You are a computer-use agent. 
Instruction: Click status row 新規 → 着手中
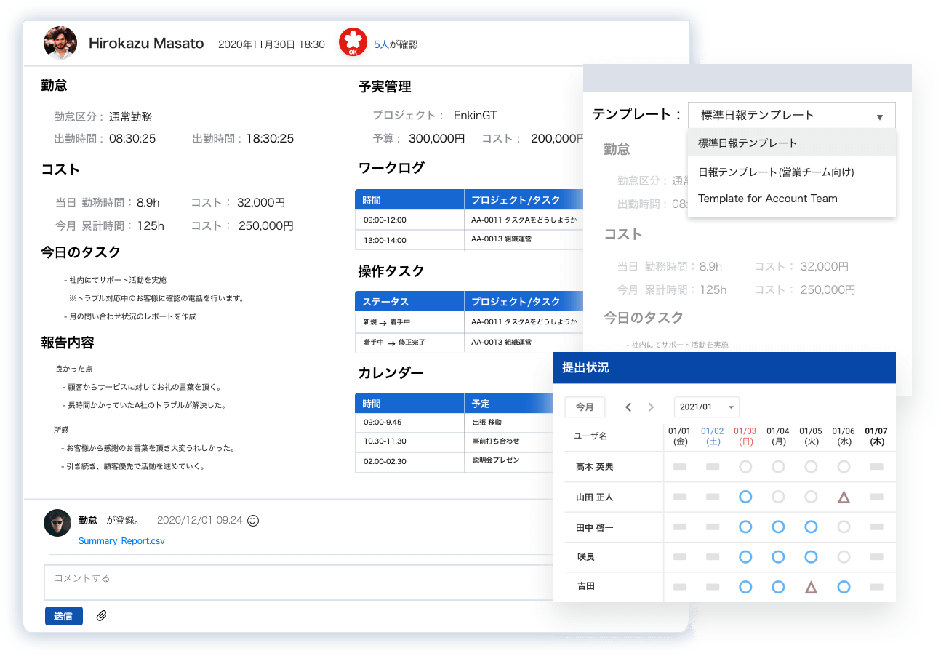pyautogui.click(x=469, y=321)
